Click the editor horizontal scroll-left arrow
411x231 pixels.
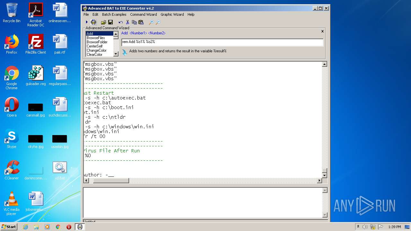pyautogui.click(x=86, y=181)
